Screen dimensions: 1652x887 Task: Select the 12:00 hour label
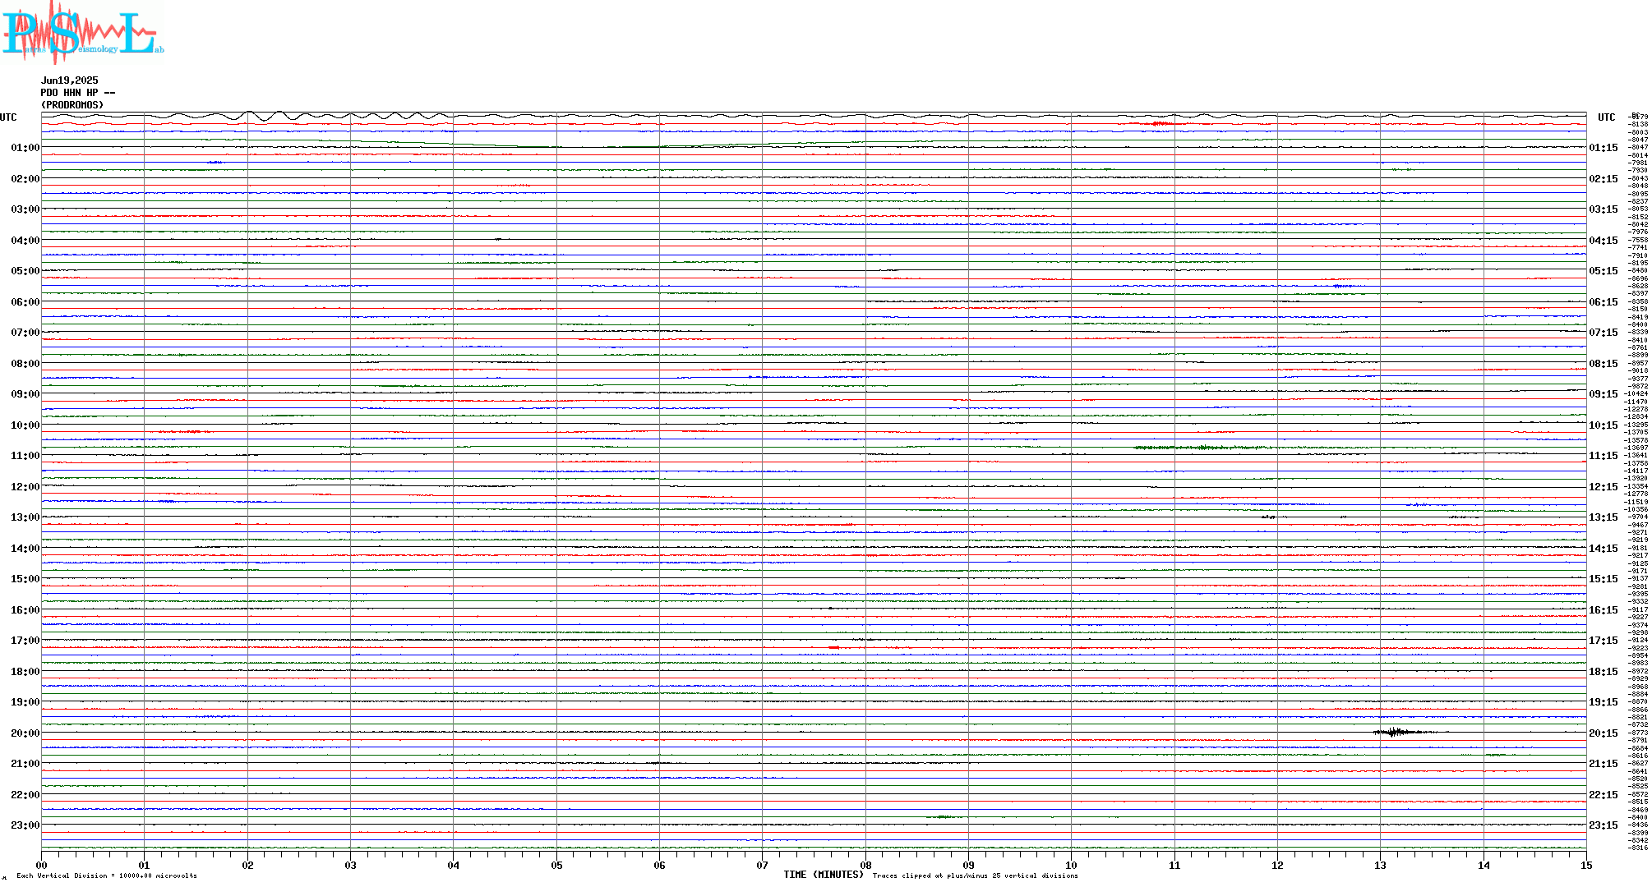tap(25, 487)
